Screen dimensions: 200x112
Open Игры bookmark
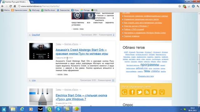[75, 10]
